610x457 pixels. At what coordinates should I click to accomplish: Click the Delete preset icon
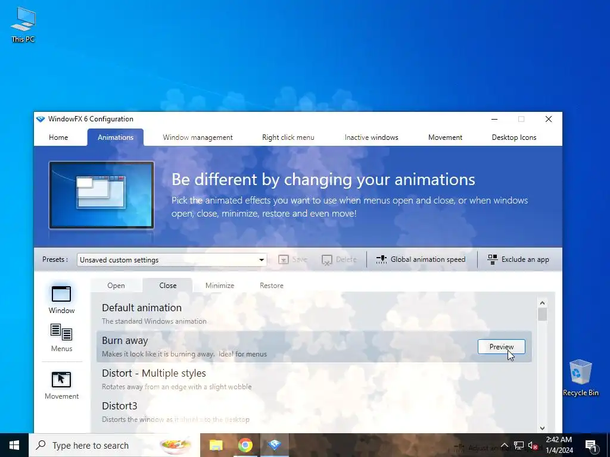[x=327, y=259]
